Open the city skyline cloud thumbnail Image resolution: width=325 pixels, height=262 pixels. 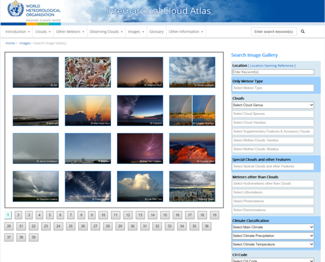pyautogui.click(x=192, y=186)
